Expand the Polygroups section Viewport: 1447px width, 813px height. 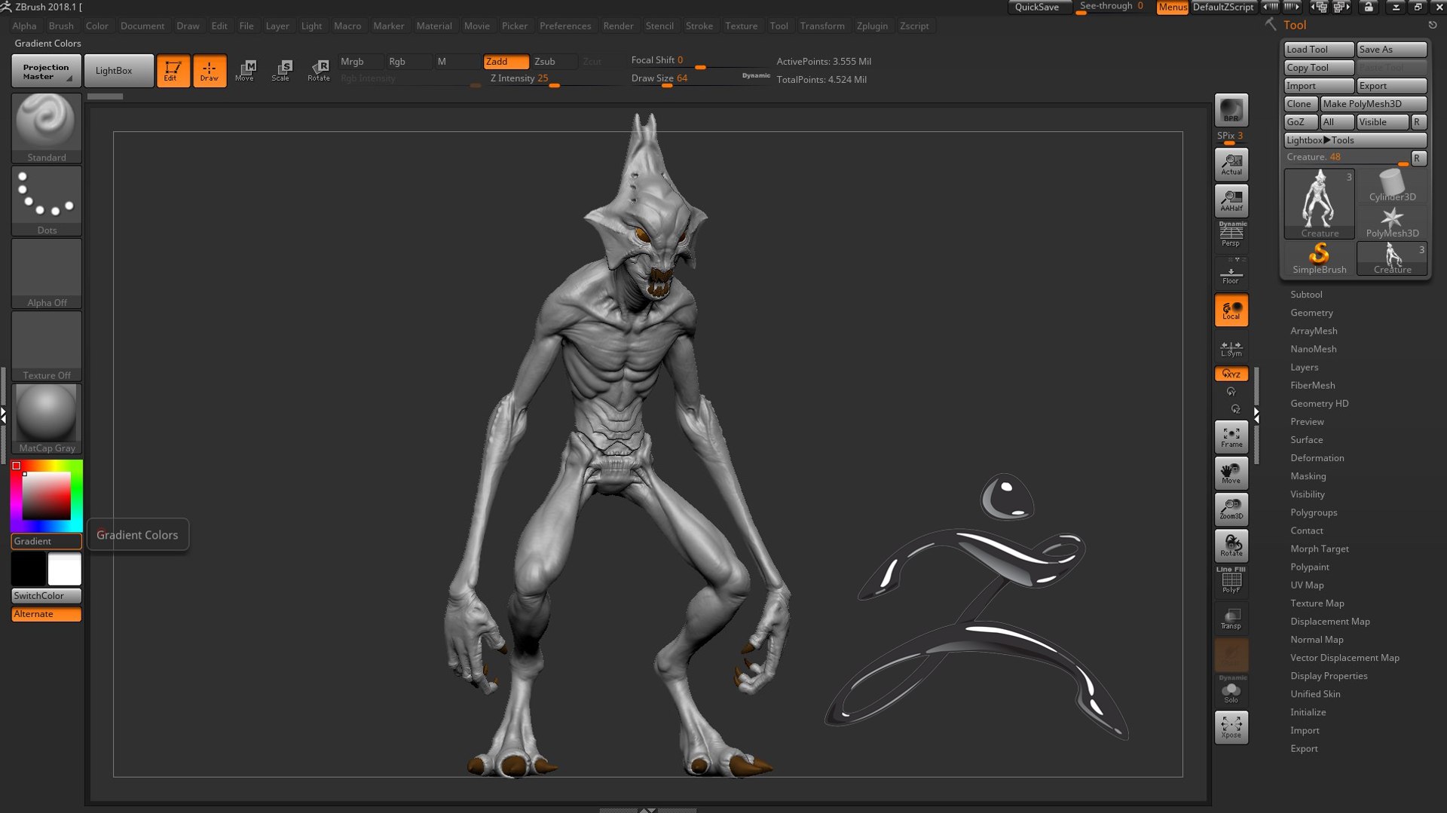click(x=1314, y=512)
